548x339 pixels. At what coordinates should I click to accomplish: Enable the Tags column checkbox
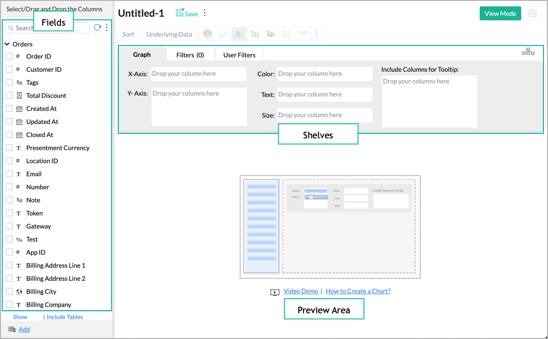(x=9, y=82)
